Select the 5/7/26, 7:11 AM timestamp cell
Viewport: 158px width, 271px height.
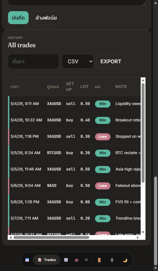click(x=24, y=218)
